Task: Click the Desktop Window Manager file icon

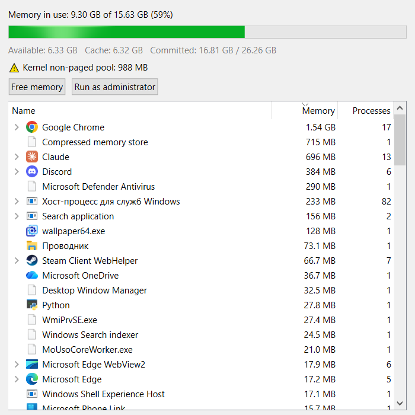Action: (32, 290)
